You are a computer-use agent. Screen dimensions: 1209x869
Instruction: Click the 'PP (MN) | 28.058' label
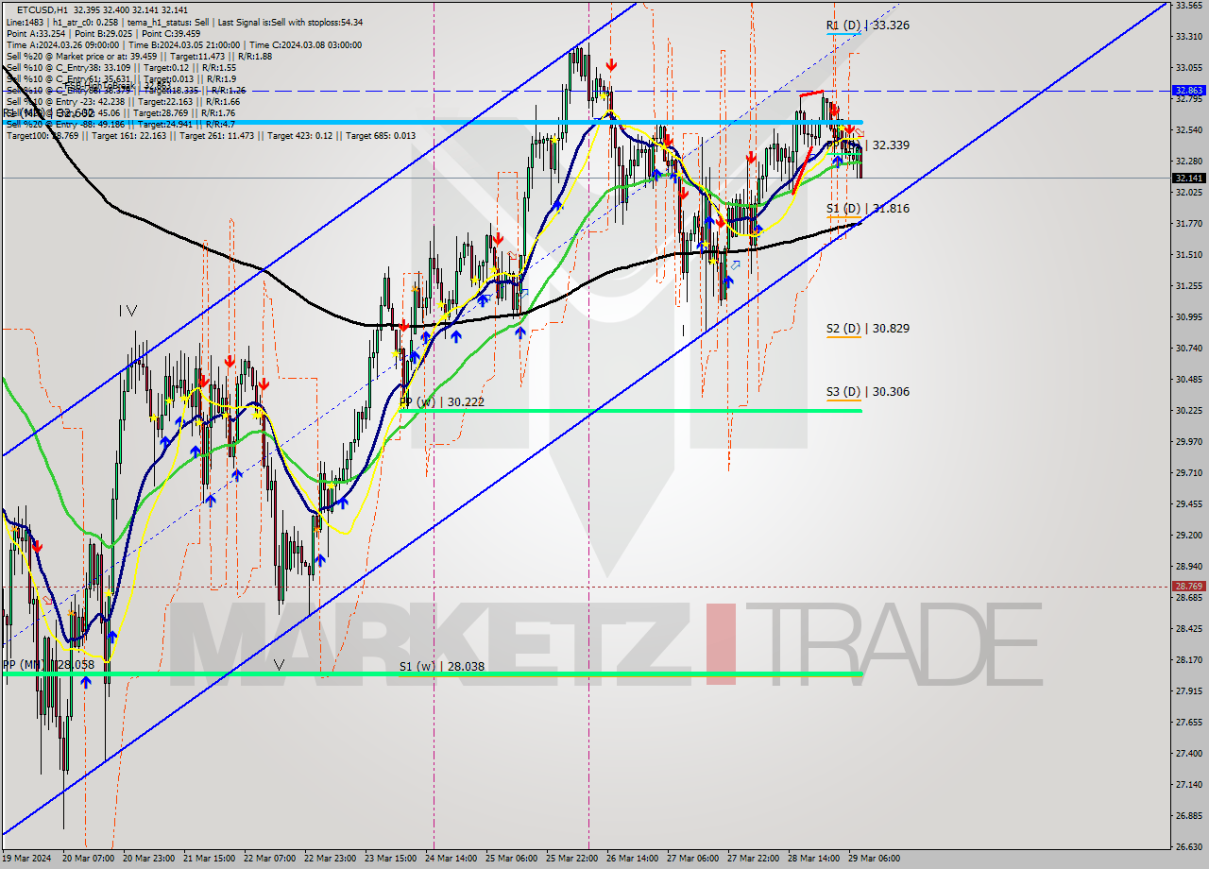point(49,665)
